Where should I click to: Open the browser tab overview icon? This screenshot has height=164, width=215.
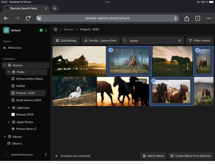(x=198, y=18)
